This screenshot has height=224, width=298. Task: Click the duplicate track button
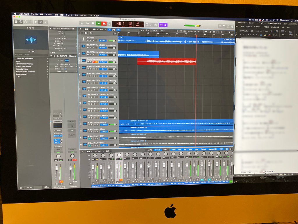(86, 33)
